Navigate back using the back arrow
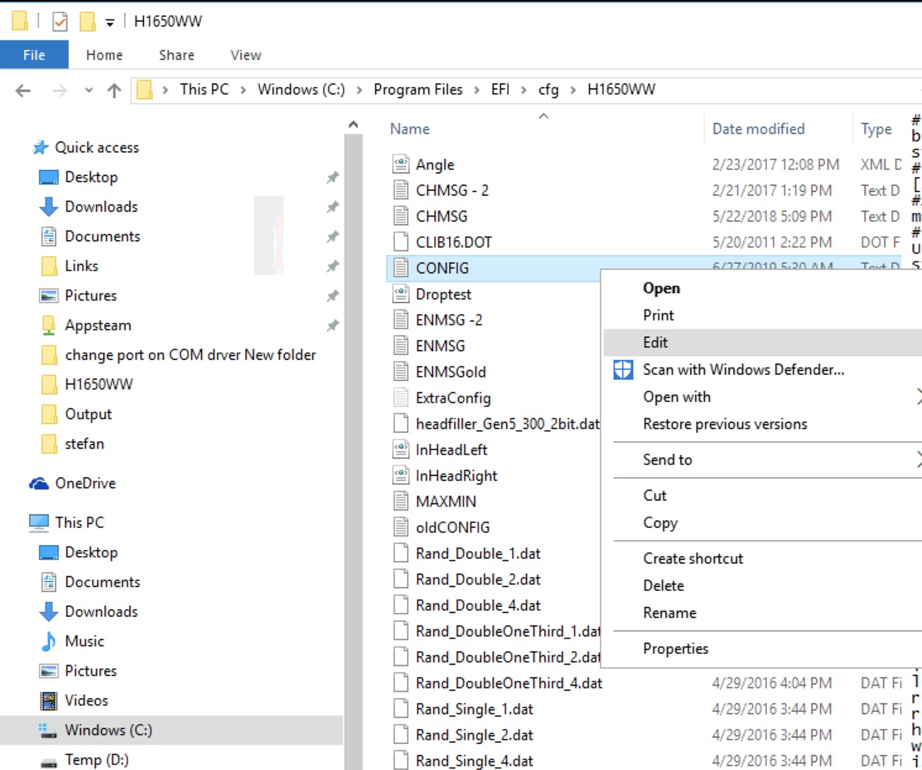The height and width of the screenshot is (770, 922). [21, 89]
